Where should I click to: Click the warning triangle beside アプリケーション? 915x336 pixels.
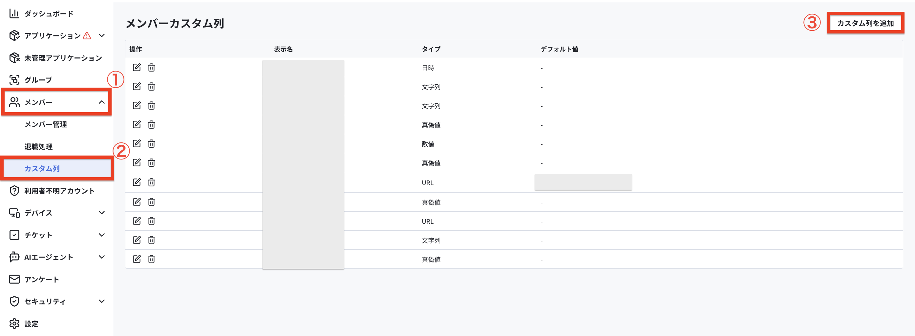coord(87,35)
